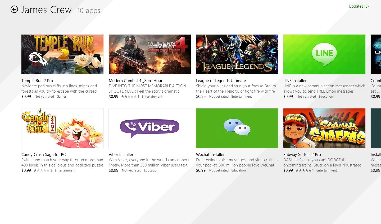381x224 pixels.
Task: Open the green WeChat bubbles tile
Action: [237, 128]
